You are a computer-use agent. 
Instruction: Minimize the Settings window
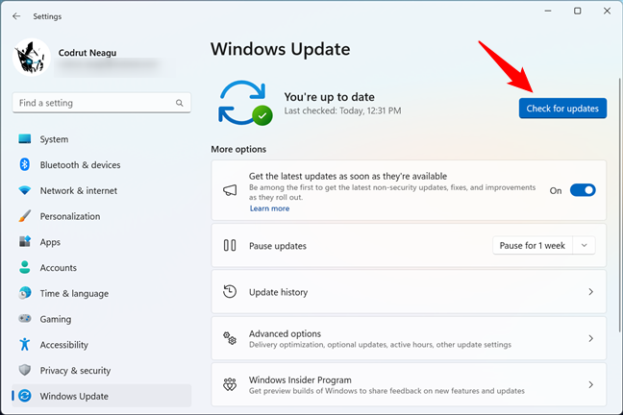(x=548, y=12)
